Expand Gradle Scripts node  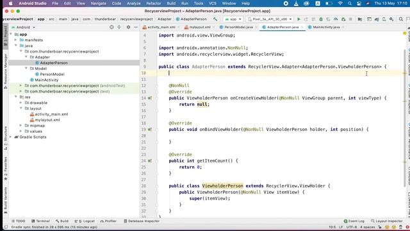pyautogui.click(x=11, y=137)
